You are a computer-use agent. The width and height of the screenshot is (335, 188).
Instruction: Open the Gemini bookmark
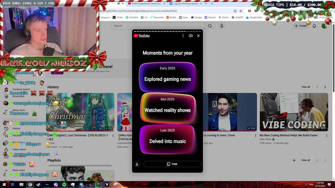[223, 17]
